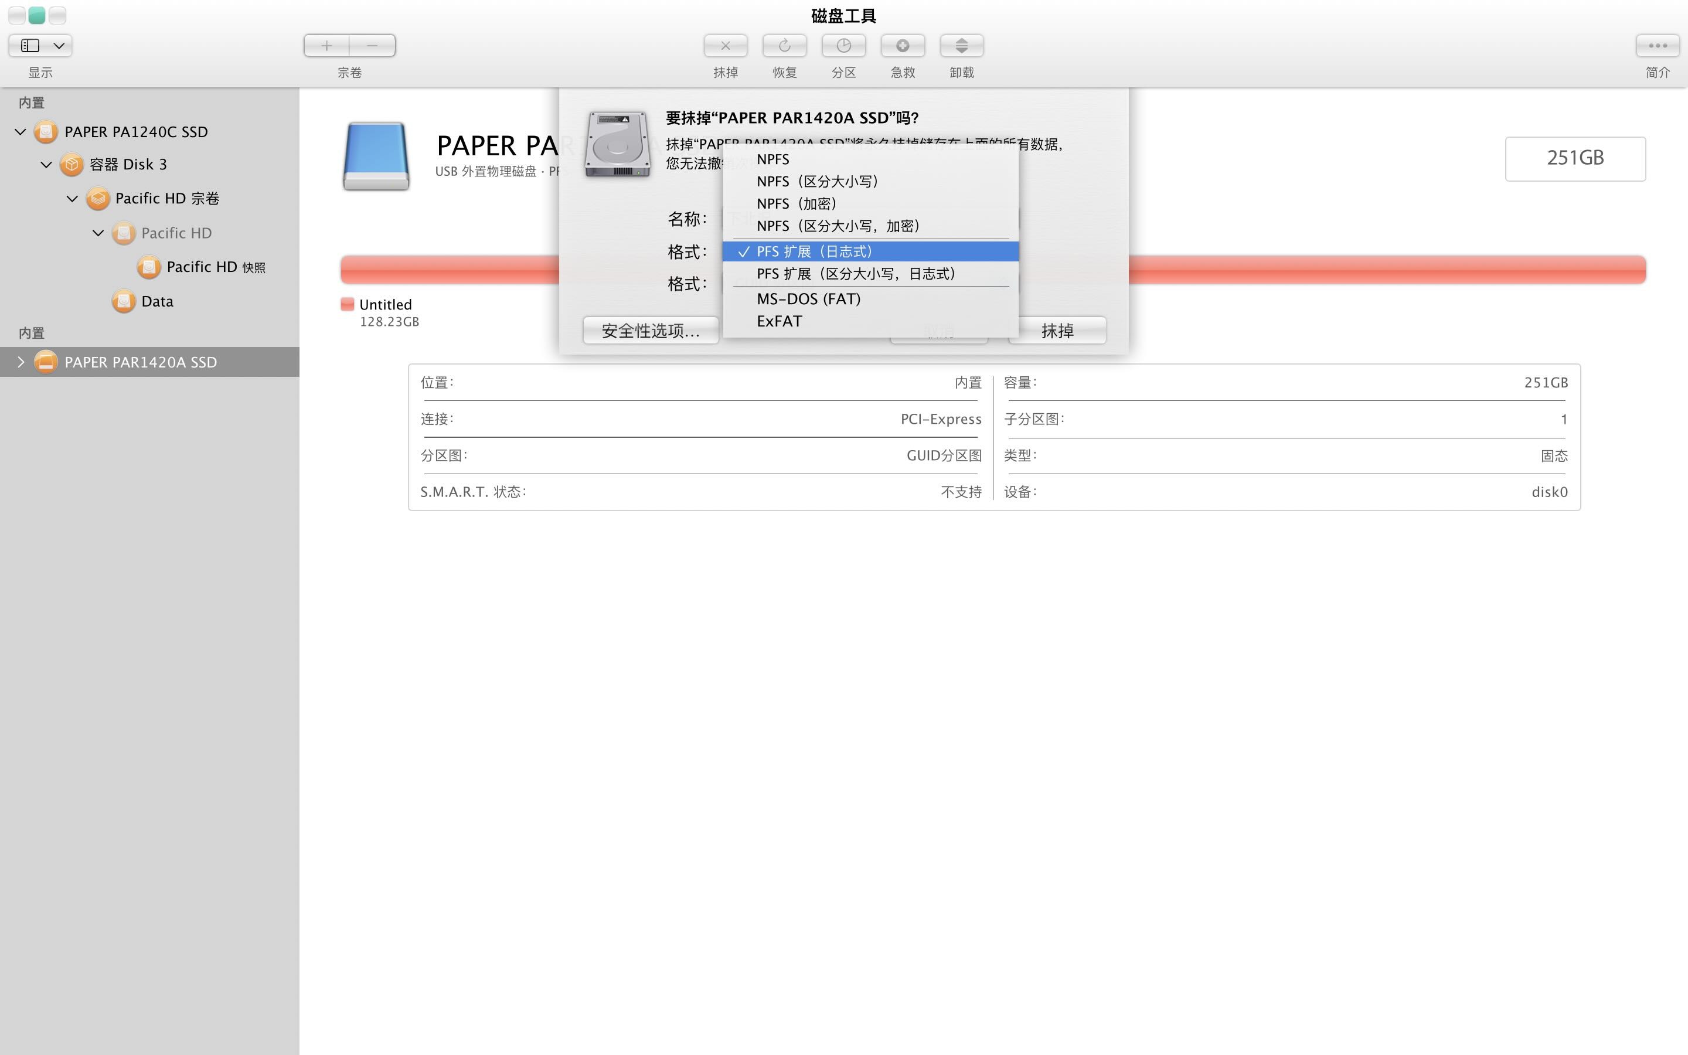
Task: Collapse the dimmed Pacific HD node
Action: pyautogui.click(x=98, y=233)
